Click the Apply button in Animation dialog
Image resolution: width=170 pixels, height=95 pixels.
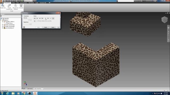coord(39,27)
